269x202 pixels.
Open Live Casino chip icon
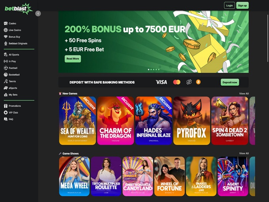point(6,30)
